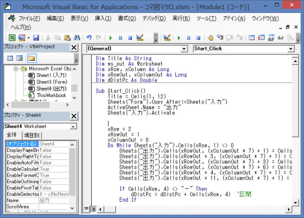Open the Call Stack icon
The width and height of the screenshot is (304, 218).
(x=290, y=37)
